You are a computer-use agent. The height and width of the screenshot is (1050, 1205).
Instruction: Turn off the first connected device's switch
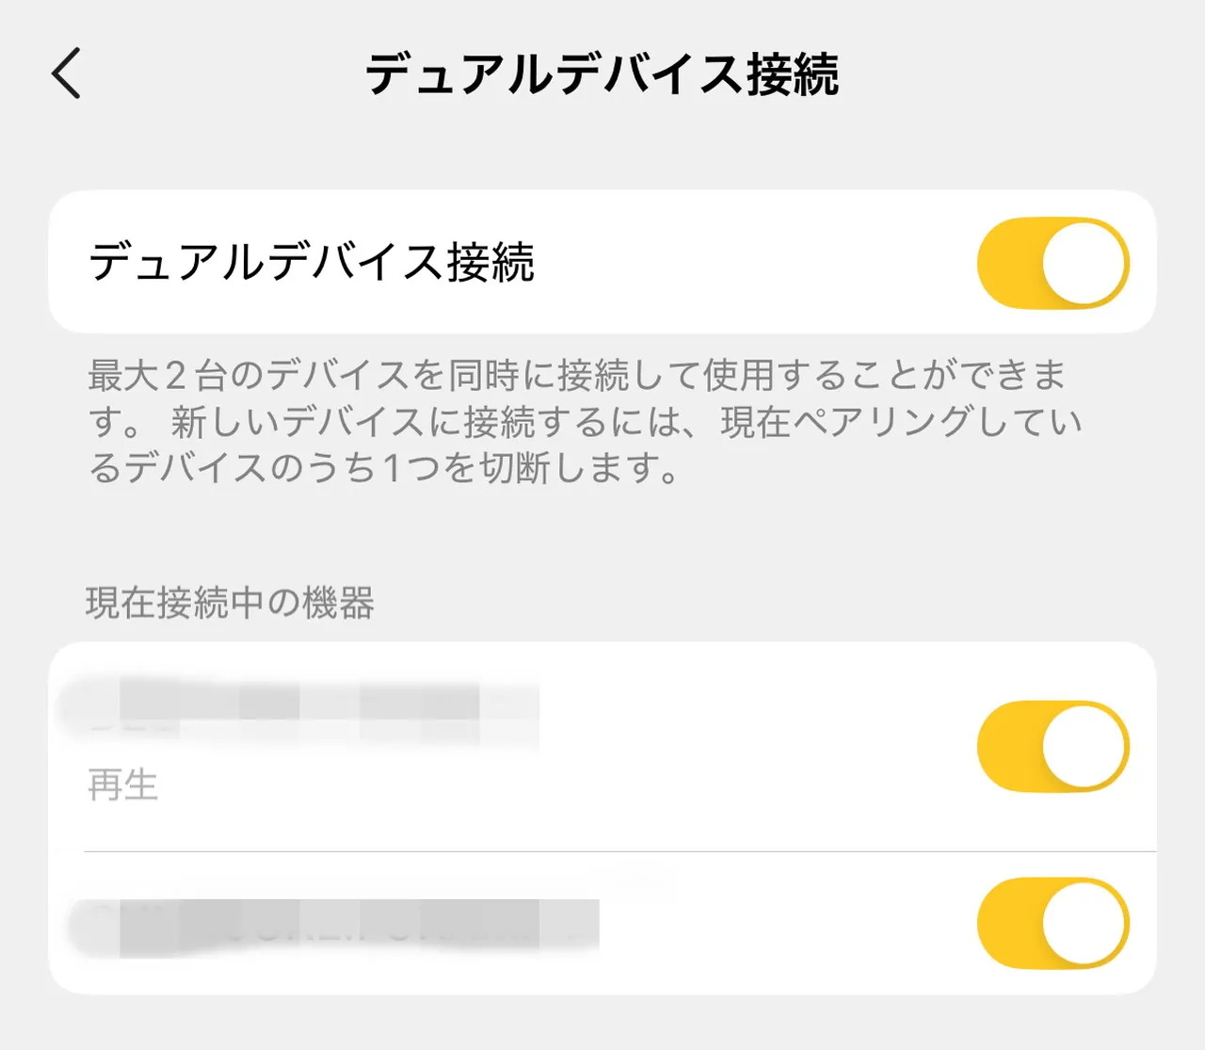[1052, 747]
